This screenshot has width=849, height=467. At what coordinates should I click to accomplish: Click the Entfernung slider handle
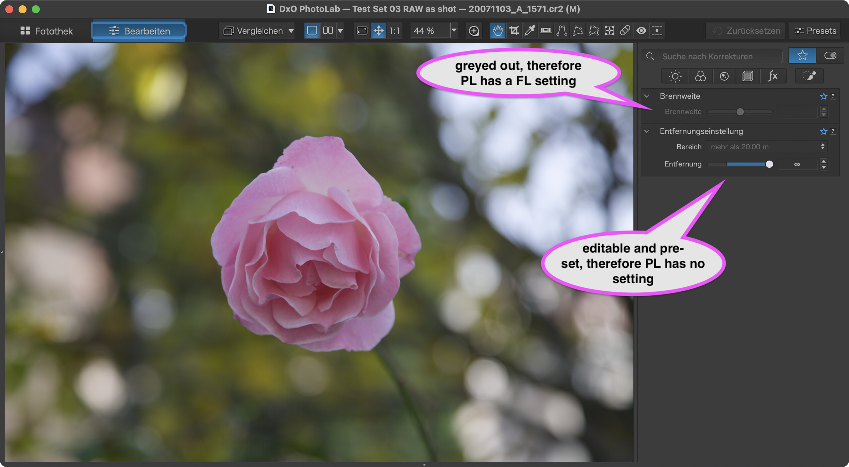click(x=769, y=164)
